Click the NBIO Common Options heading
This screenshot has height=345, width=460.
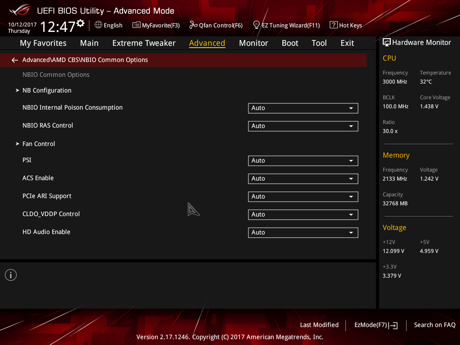coord(56,75)
